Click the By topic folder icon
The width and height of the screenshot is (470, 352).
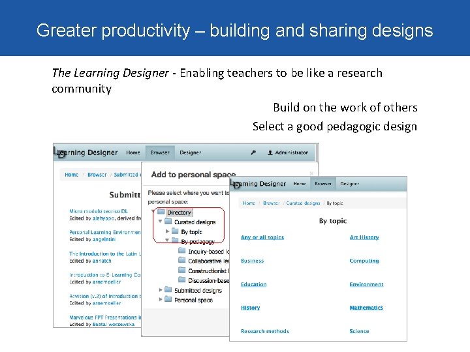coord(175,231)
